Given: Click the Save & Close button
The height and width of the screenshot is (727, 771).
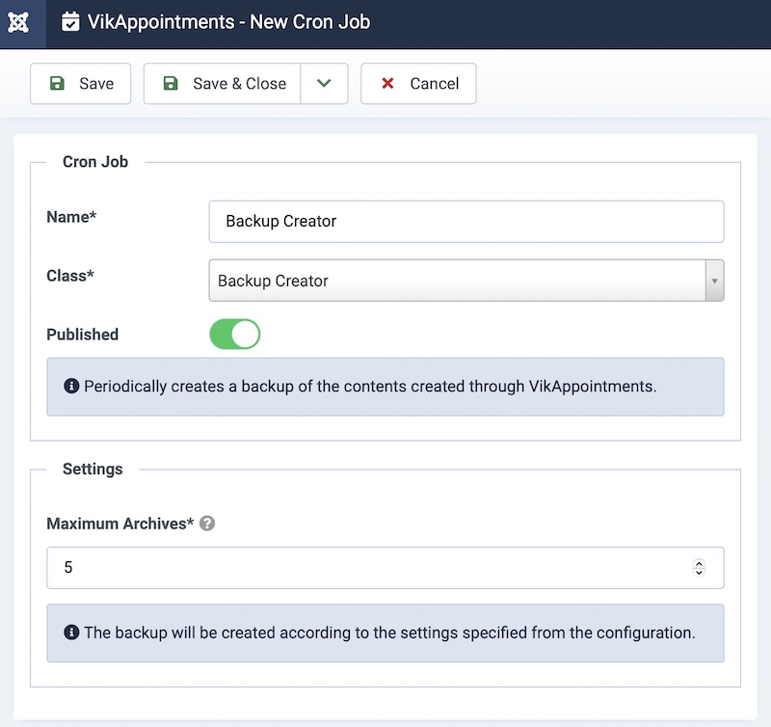Looking at the screenshot, I should pos(223,84).
